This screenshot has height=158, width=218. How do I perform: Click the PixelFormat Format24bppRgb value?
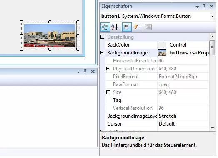point(178,77)
